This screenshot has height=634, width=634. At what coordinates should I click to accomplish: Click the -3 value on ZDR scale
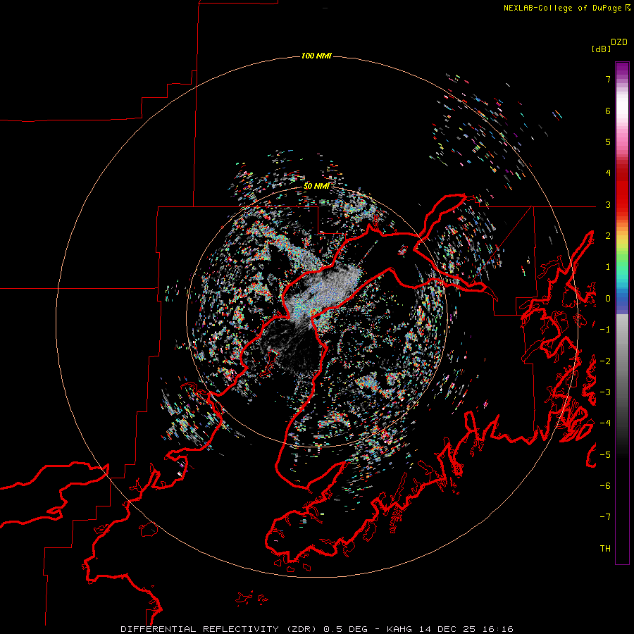(605, 392)
